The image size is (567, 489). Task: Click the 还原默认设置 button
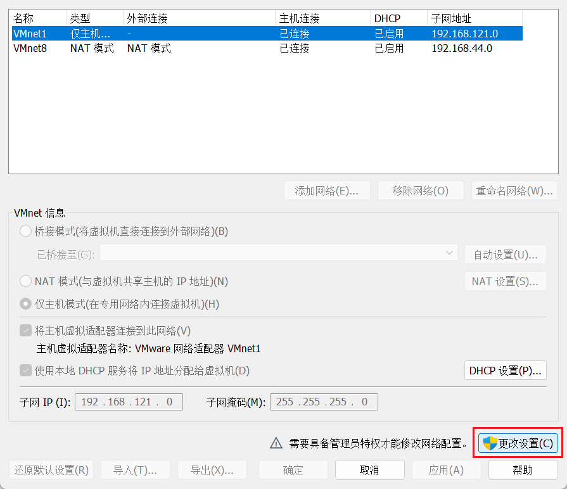click(51, 470)
